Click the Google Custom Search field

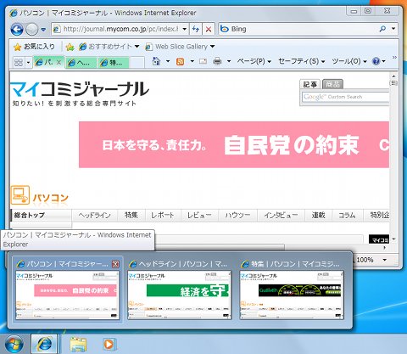pyautogui.click(x=345, y=97)
